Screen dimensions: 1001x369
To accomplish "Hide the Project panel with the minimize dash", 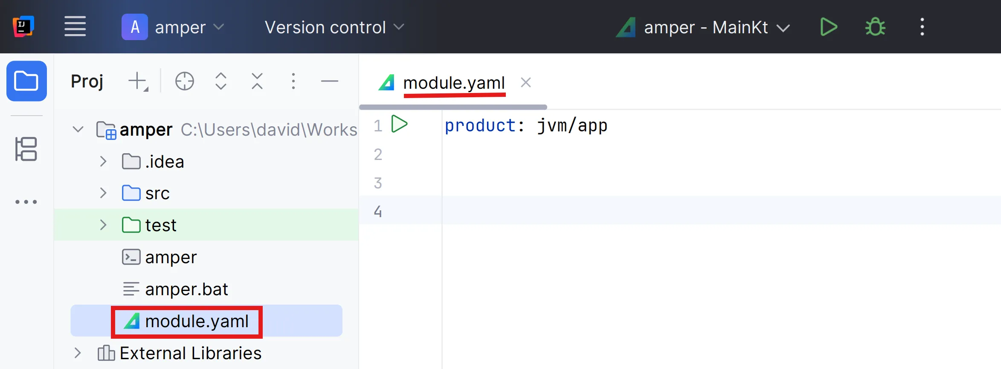I will [329, 81].
